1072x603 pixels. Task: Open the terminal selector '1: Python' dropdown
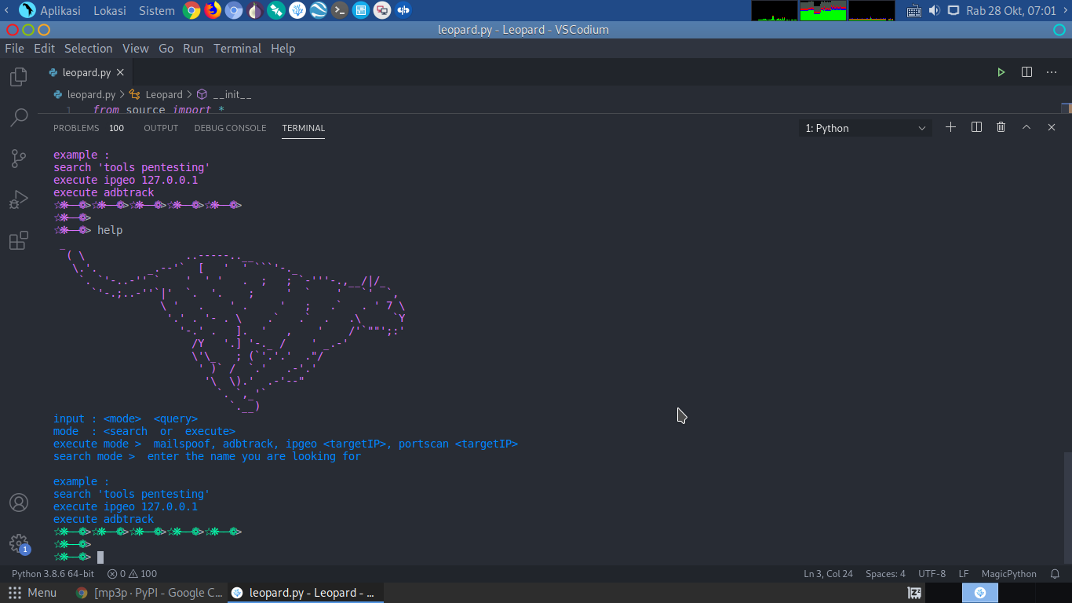[866, 128]
